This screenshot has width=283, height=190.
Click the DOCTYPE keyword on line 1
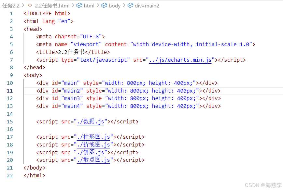[40, 14]
